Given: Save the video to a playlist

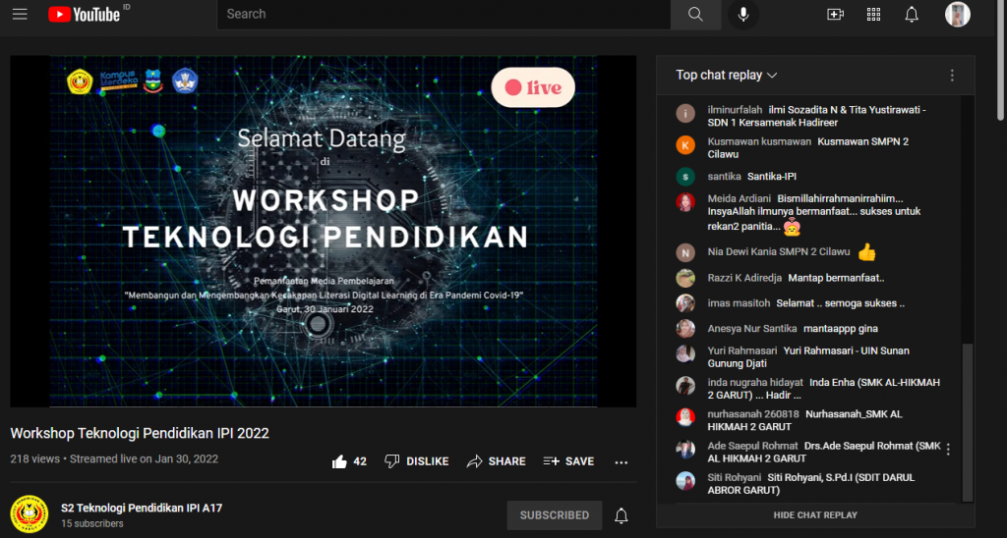Looking at the screenshot, I should (568, 461).
